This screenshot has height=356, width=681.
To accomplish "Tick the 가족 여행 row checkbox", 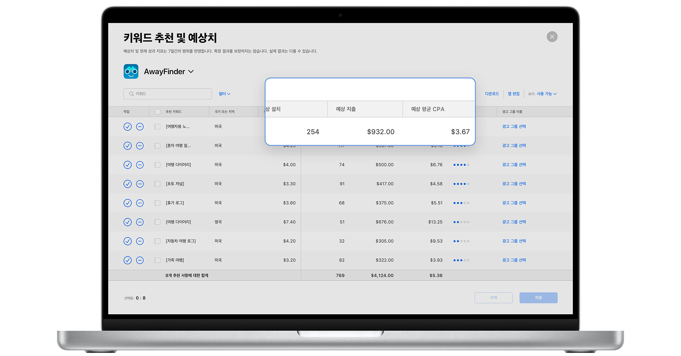I will click(157, 260).
